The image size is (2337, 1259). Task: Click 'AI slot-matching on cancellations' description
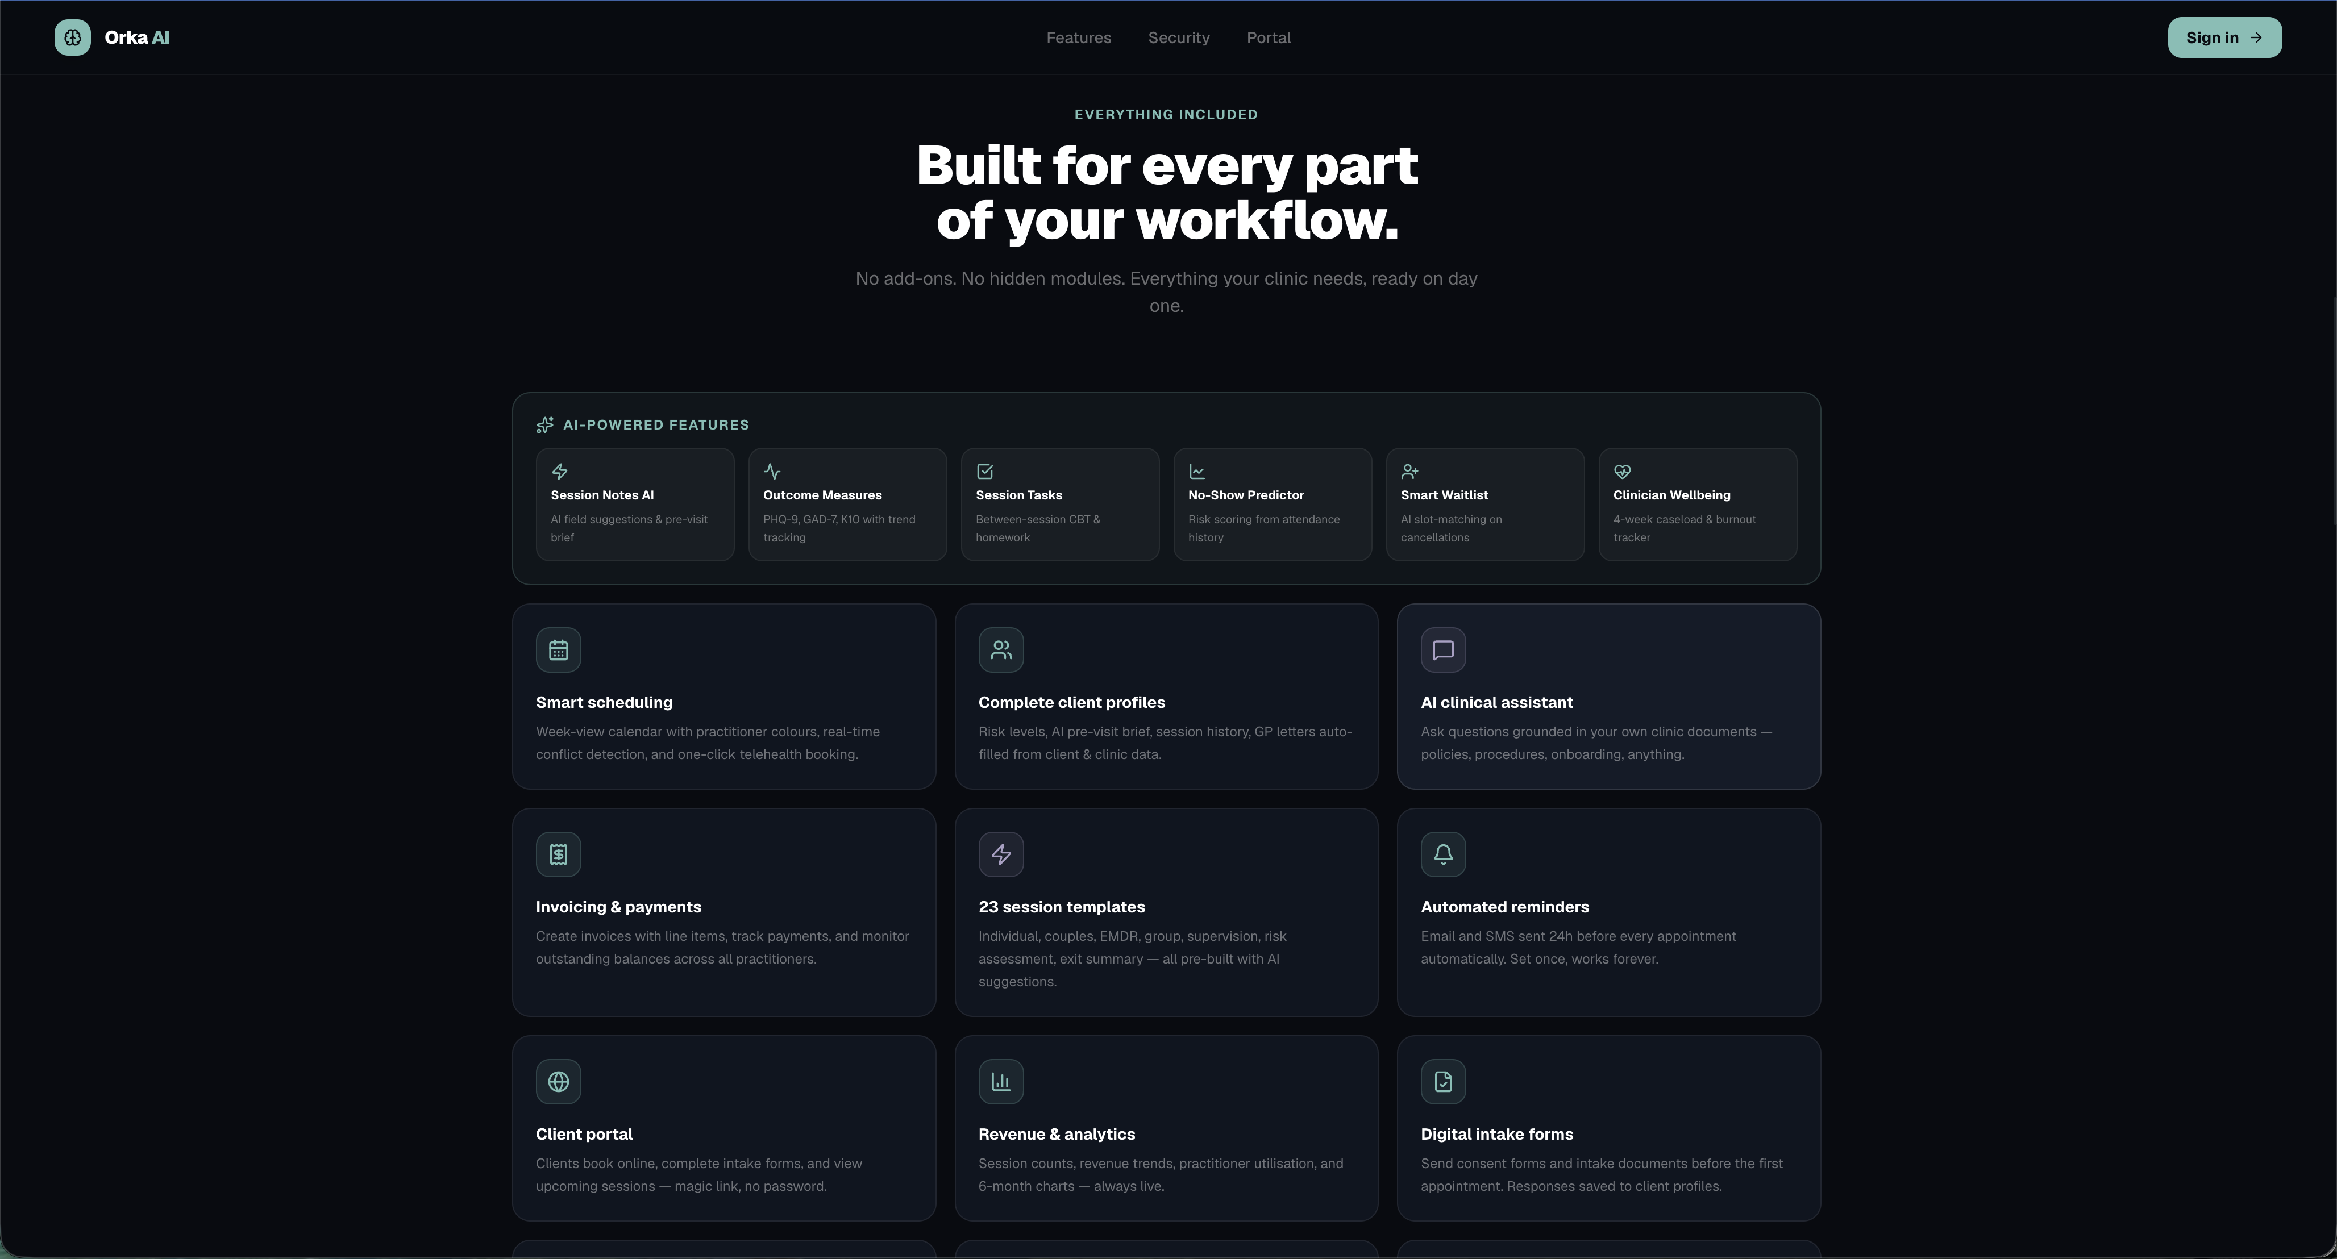(1452, 528)
